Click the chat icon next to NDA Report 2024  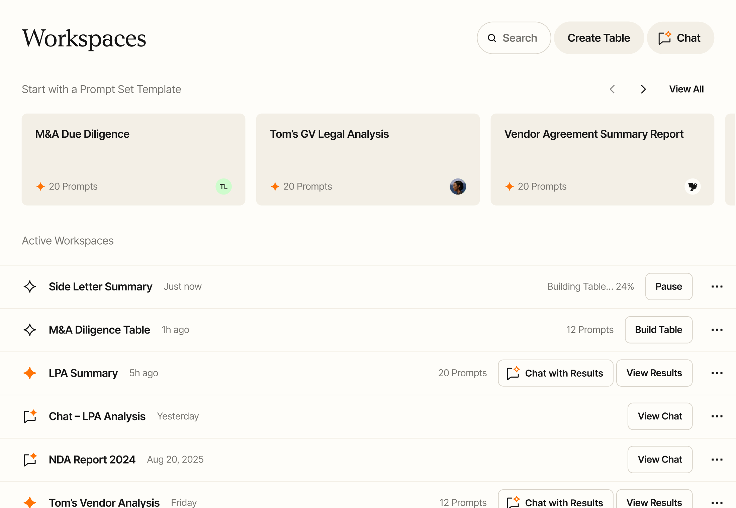(x=30, y=460)
